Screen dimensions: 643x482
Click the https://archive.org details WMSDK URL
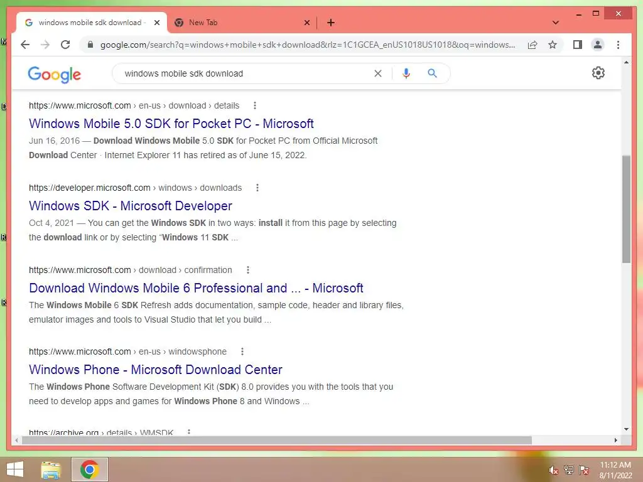click(x=101, y=432)
